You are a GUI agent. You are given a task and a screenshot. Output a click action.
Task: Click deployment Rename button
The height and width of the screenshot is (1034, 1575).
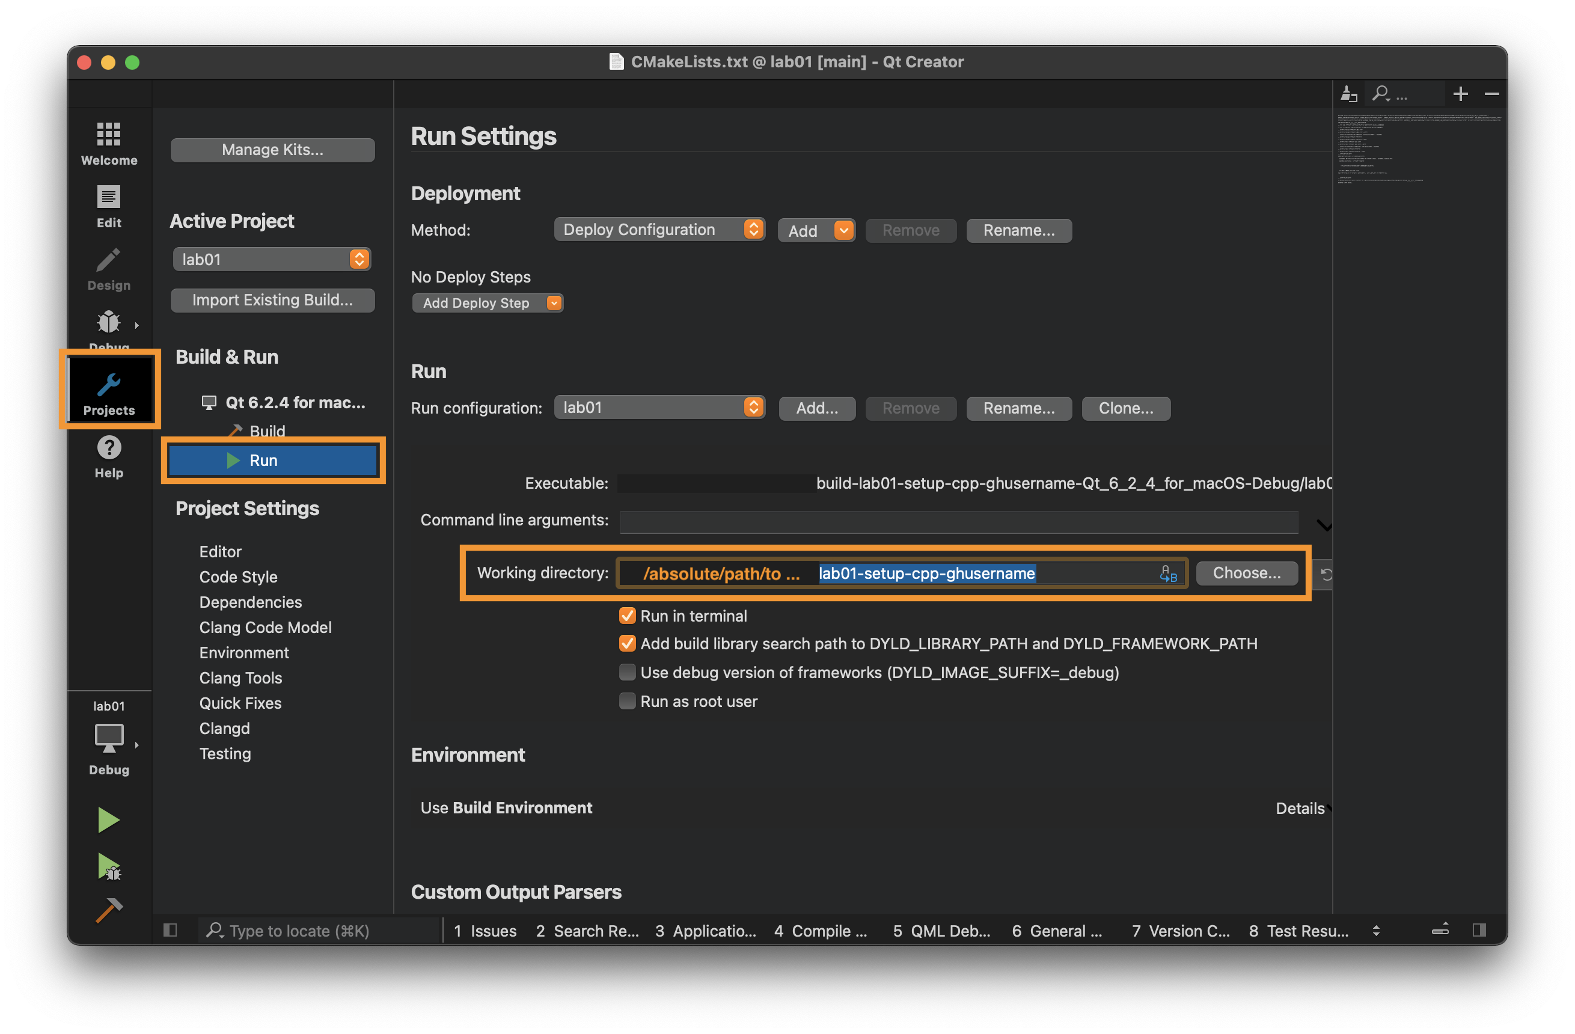coord(1018,230)
